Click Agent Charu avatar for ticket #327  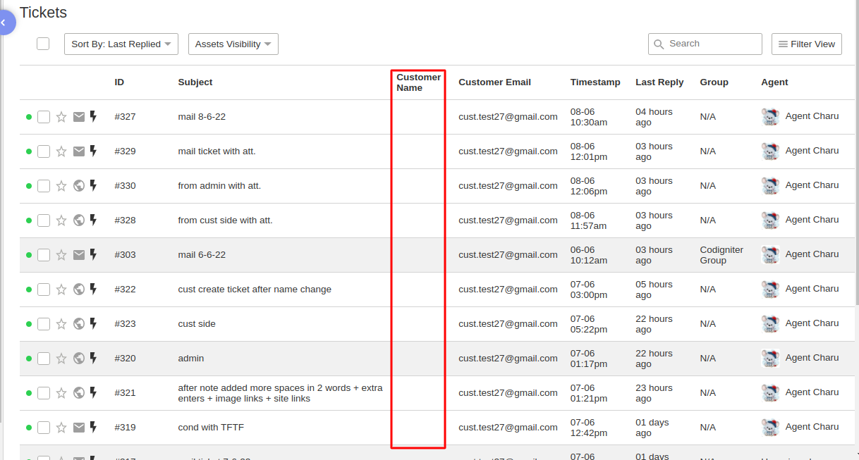click(x=770, y=117)
